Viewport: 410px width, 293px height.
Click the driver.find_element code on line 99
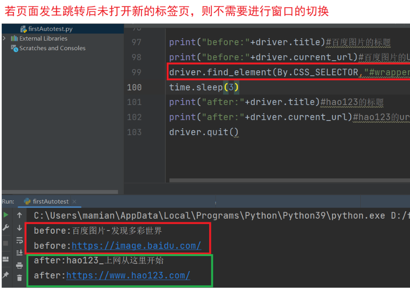point(289,72)
